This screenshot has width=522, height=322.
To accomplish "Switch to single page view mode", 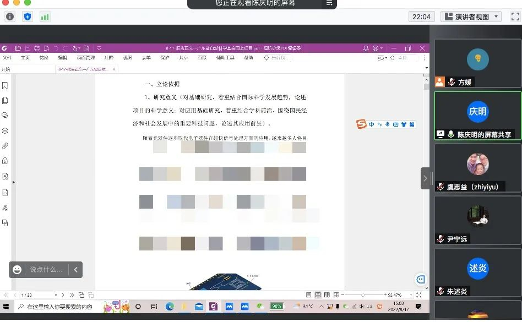I will [309, 295].
